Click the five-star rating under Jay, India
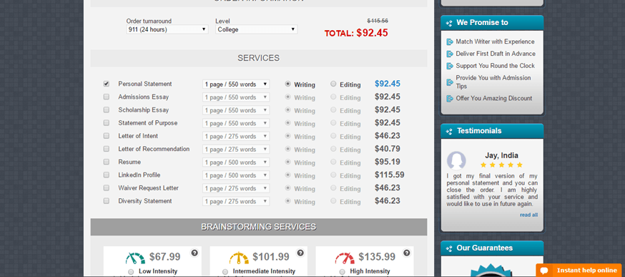The width and height of the screenshot is (625, 277). [x=501, y=165]
